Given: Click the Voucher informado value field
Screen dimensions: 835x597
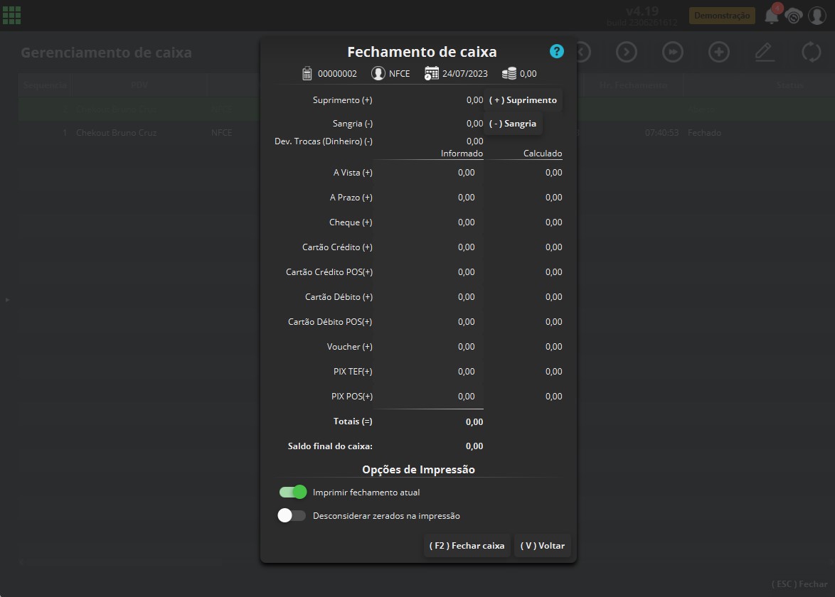Looking at the screenshot, I should (x=428, y=347).
